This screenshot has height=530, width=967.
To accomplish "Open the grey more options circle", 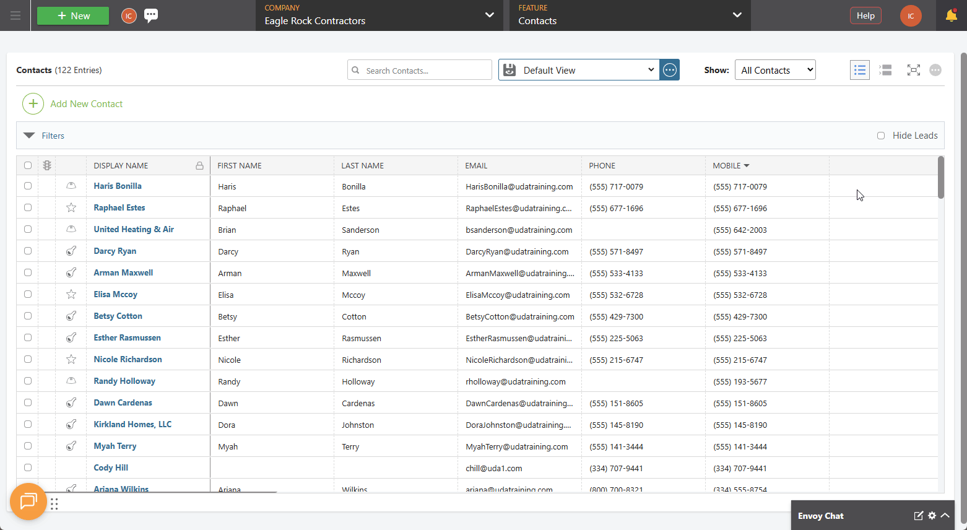I will 935,70.
